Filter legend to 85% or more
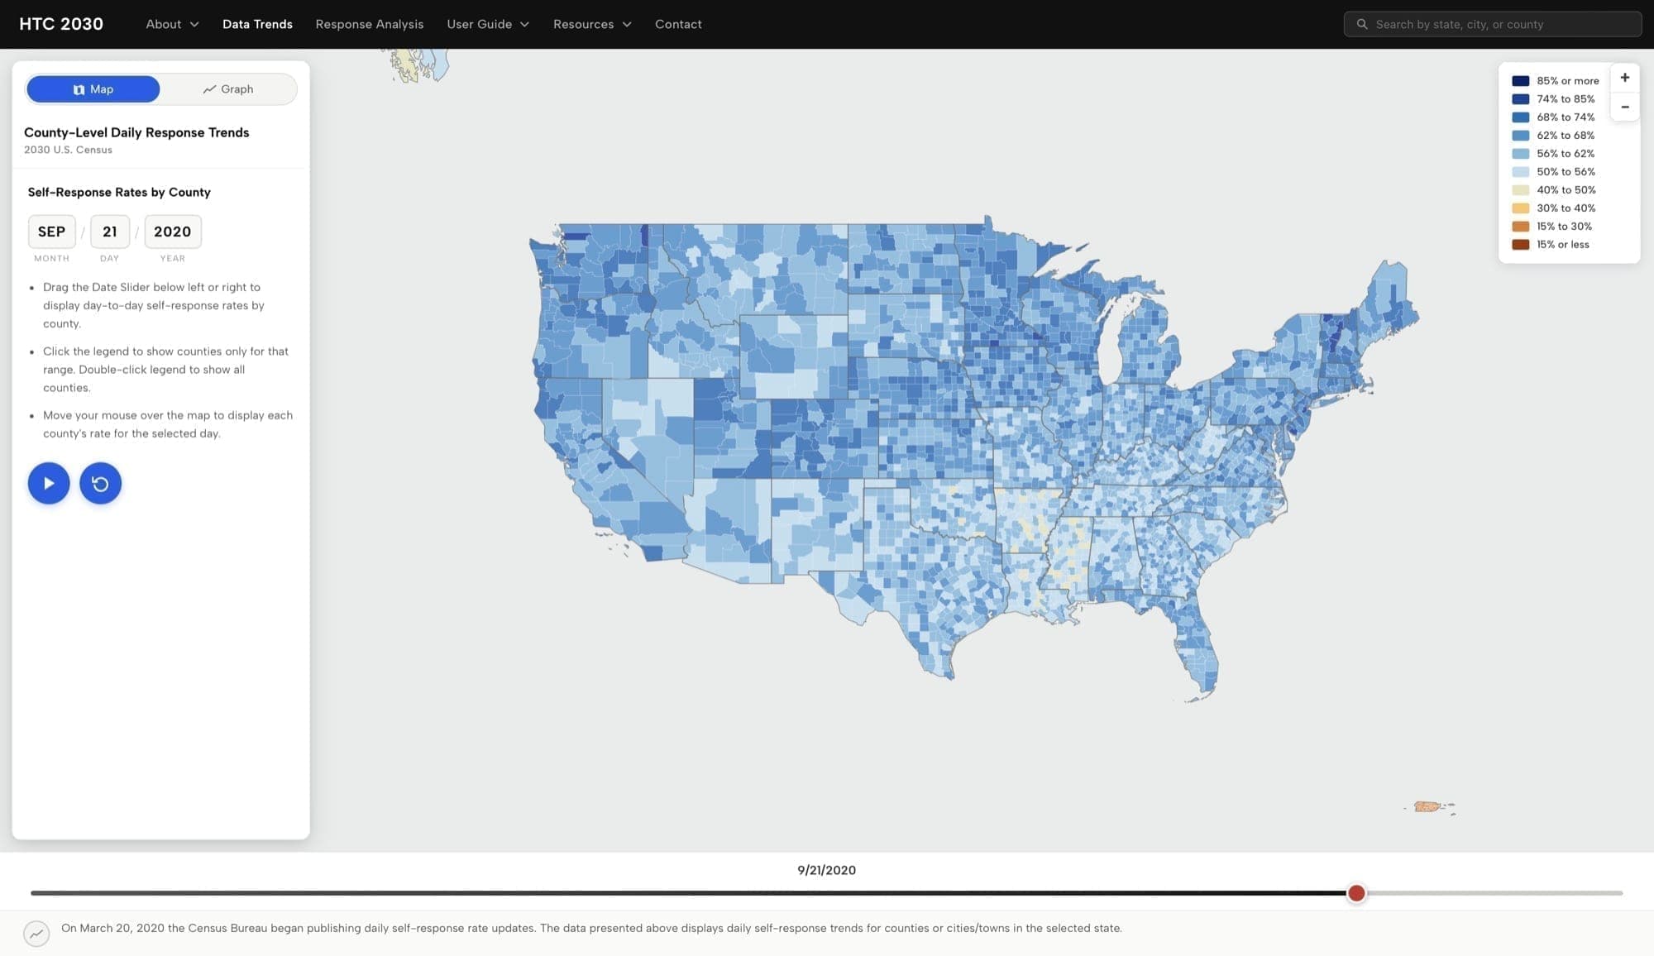1654x956 pixels. coord(1556,81)
